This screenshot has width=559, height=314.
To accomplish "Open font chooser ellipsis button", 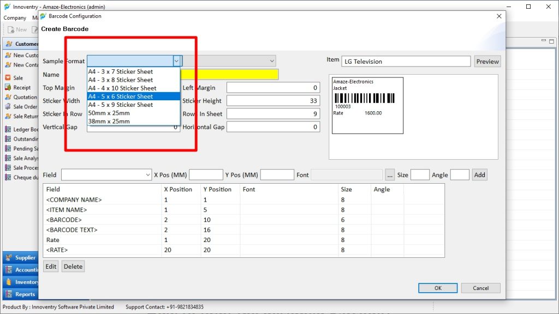I will (390, 175).
